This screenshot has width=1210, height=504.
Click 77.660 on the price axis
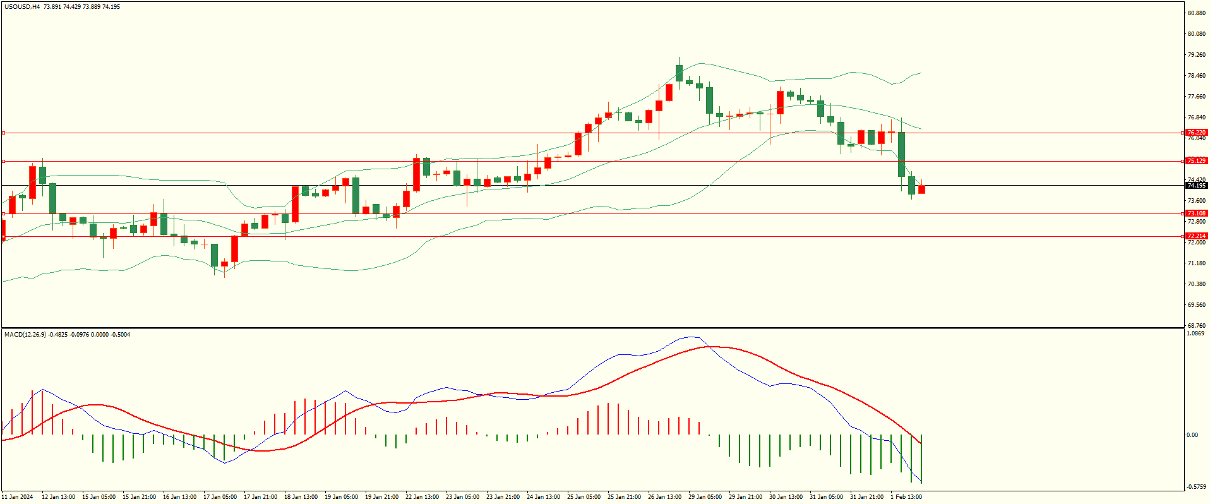1197,97
